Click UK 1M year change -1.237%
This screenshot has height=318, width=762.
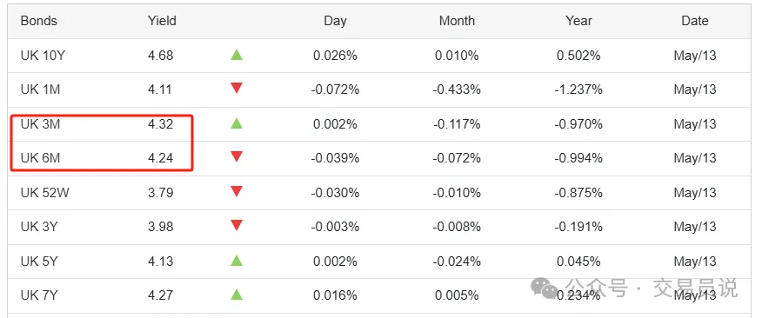point(578,89)
